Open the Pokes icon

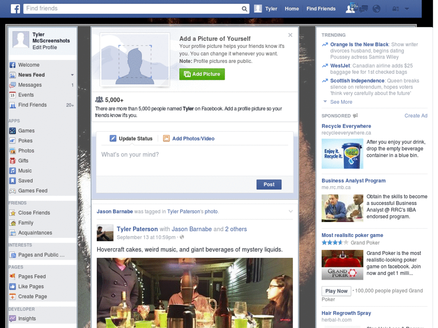tap(12, 141)
